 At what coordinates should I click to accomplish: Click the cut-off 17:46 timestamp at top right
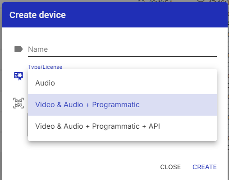pyautogui.click(x=219, y=1)
